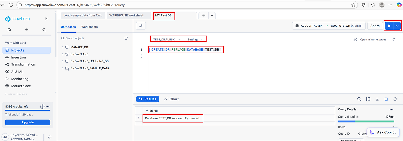Open Ingestion in the sidebar
This screenshot has height=141, width=403.
coord(27,57)
